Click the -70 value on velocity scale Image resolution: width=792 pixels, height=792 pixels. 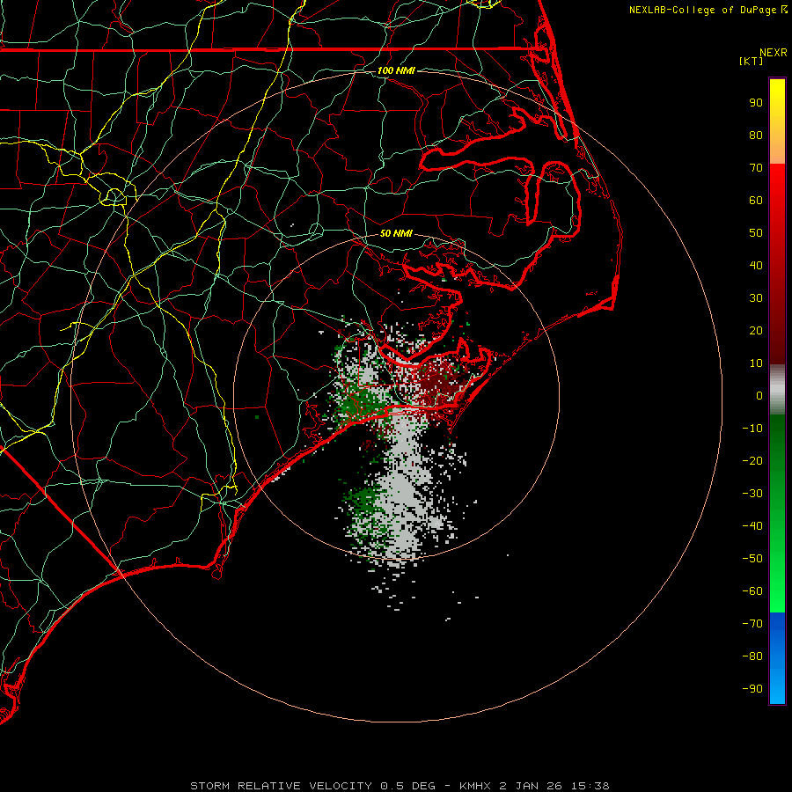click(752, 624)
